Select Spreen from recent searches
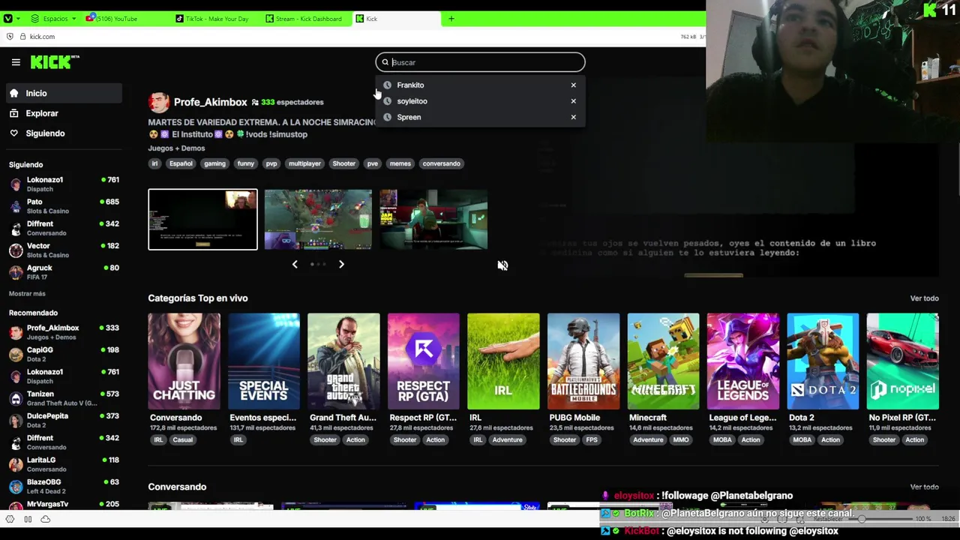The height and width of the screenshot is (540, 960). coord(409,117)
